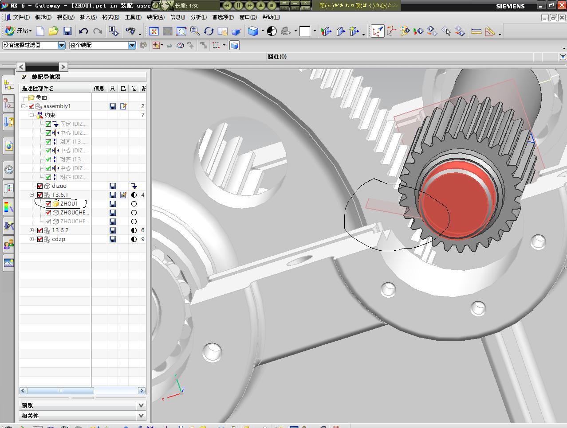Click the Save floppy disk icon
The width and height of the screenshot is (567, 428).
(67, 31)
